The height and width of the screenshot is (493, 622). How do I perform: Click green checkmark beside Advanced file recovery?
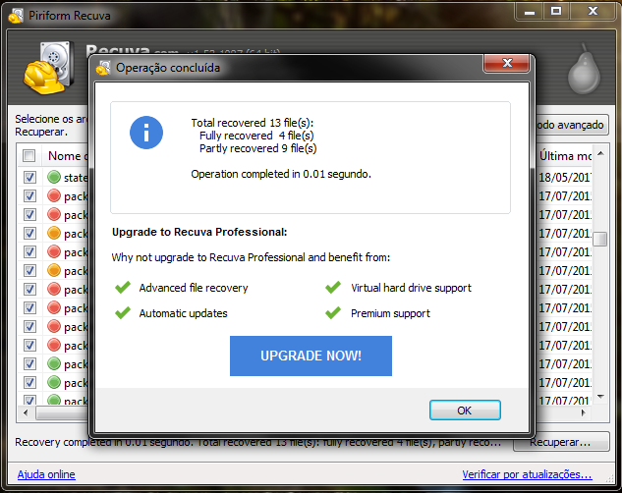pyautogui.click(x=123, y=287)
